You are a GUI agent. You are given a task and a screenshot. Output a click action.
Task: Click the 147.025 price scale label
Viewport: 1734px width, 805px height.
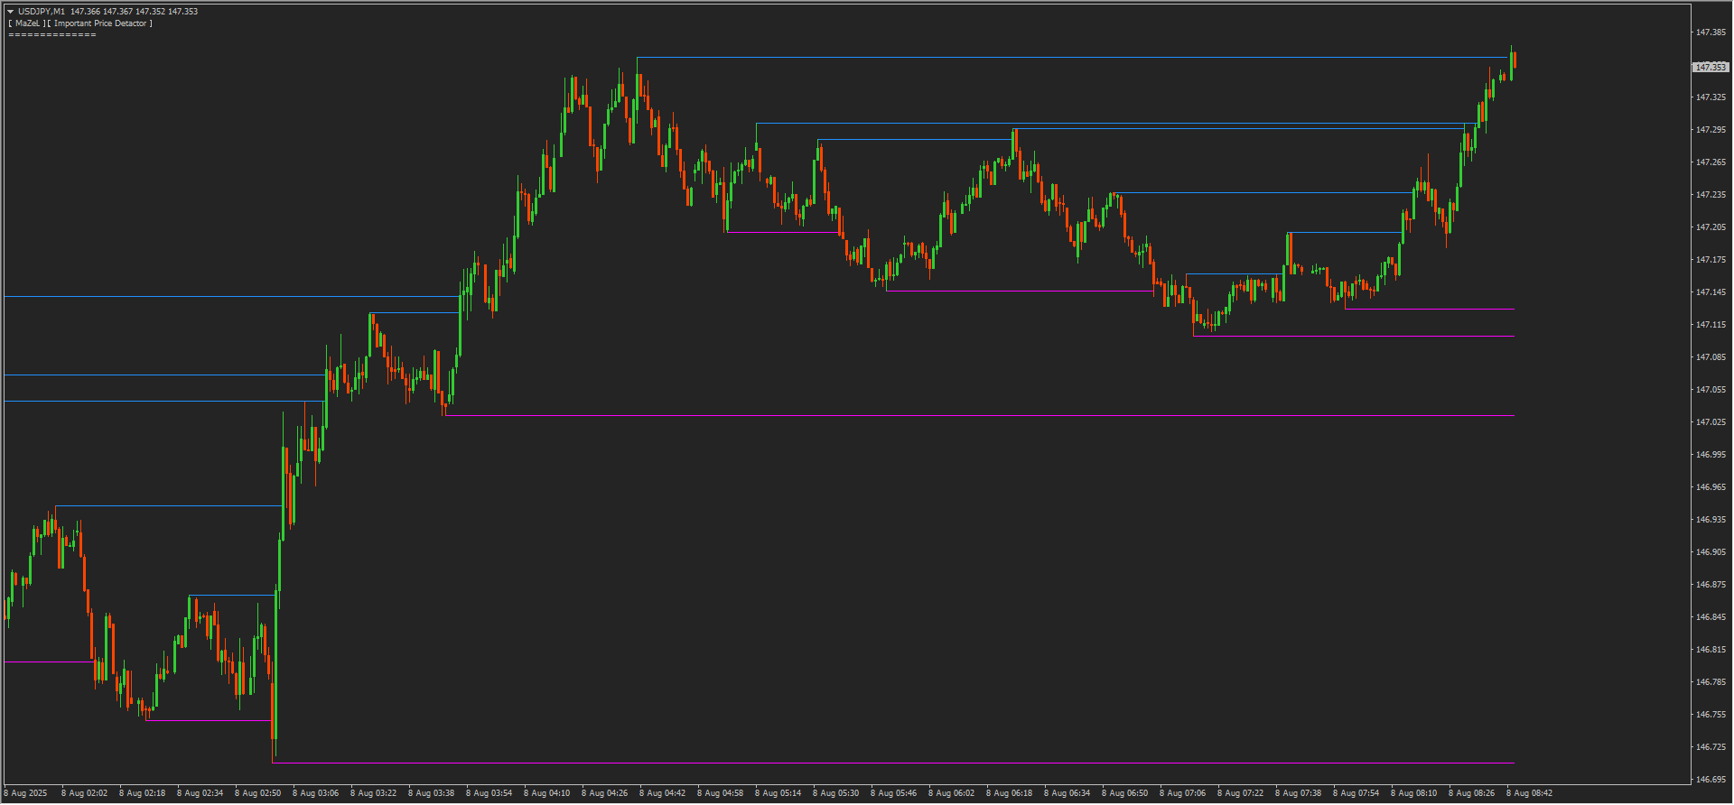coord(1711,422)
